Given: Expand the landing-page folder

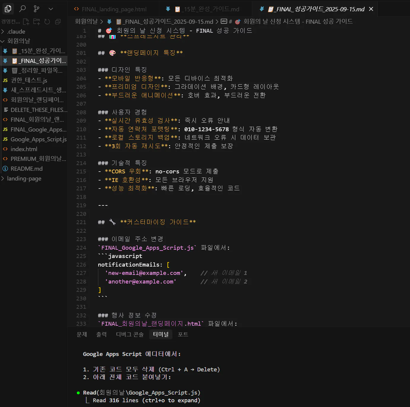Looking at the screenshot, I should click(x=34, y=178).
